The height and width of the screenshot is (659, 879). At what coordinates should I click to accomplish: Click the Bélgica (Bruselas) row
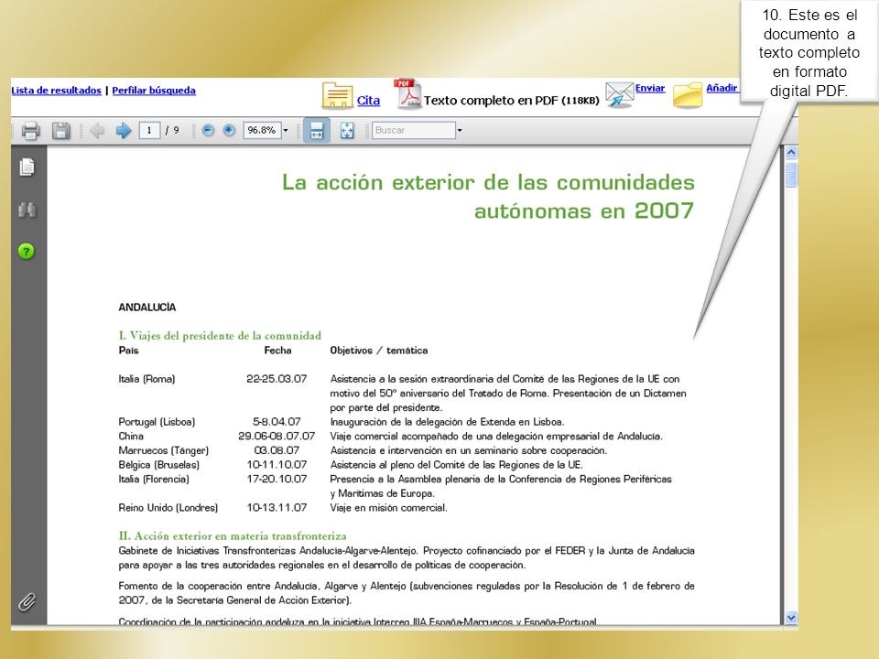pyautogui.click(x=351, y=465)
